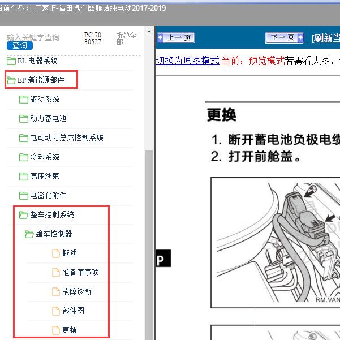
Task: Open the EL 电器系统 folder icon
Action: point(11,61)
